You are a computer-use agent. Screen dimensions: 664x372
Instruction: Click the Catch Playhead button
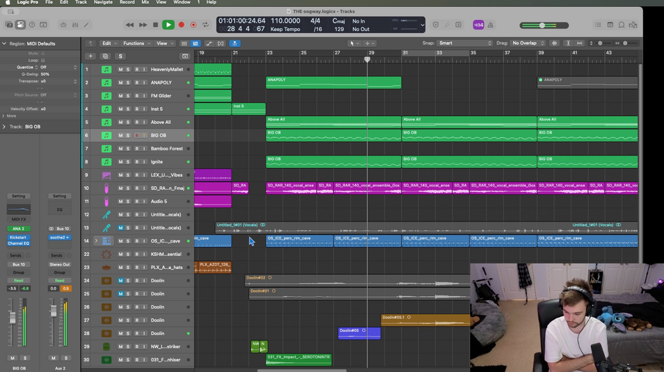click(x=235, y=43)
